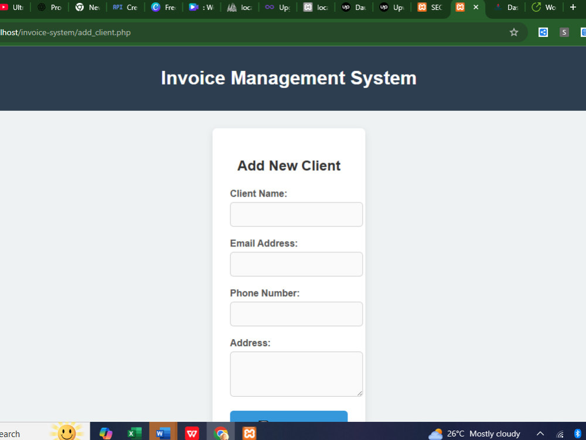Click the 'Email Address:' label
Image resolution: width=586 pixels, height=440 pixels.
[x=264, y=243]
